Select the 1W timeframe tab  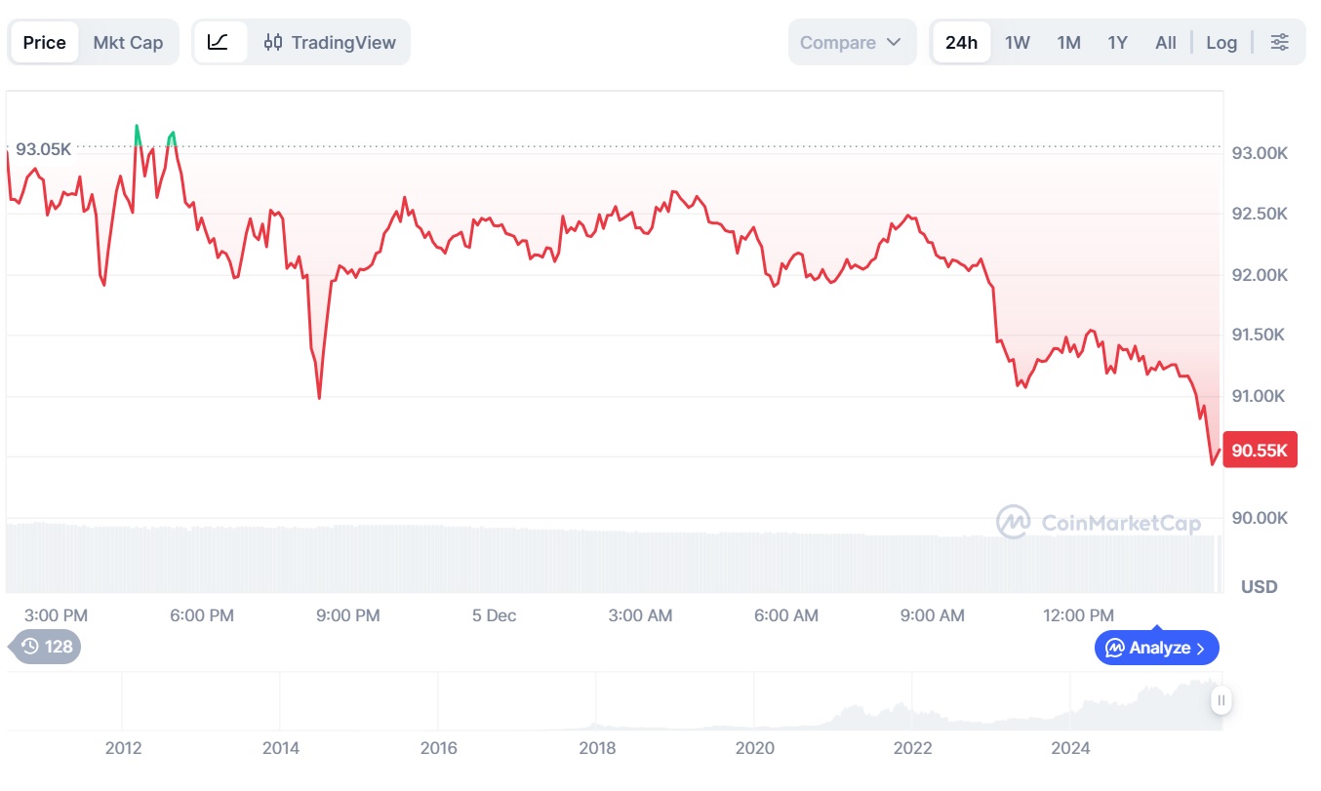click(x=1018, y=42)
